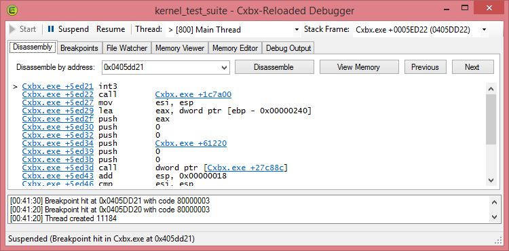Open the Memory Editor tab
Screen dimensions: 509x251
[235, 48]
